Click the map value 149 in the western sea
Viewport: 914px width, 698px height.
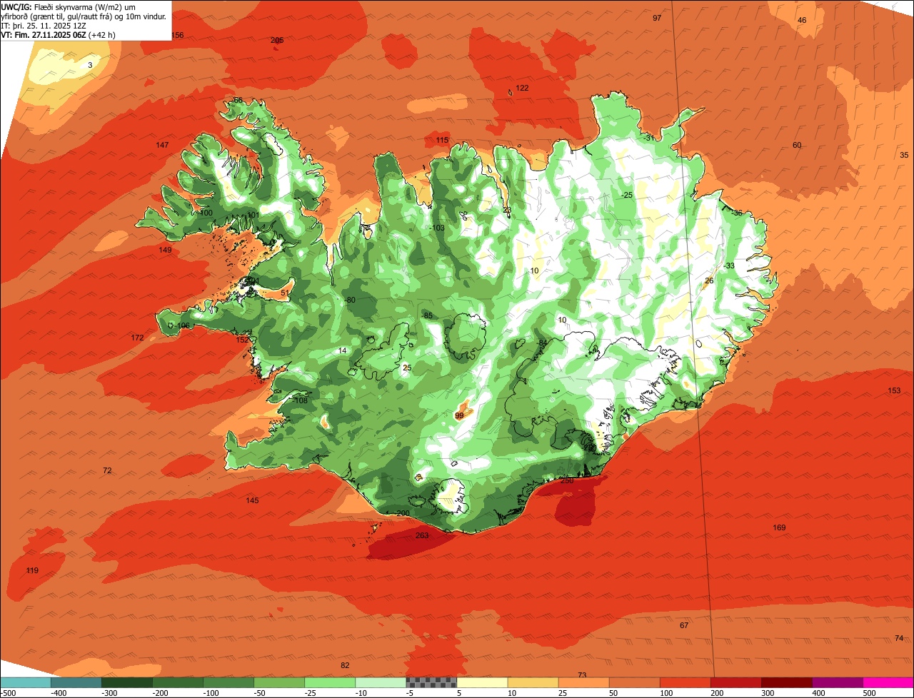click(166, 250)
